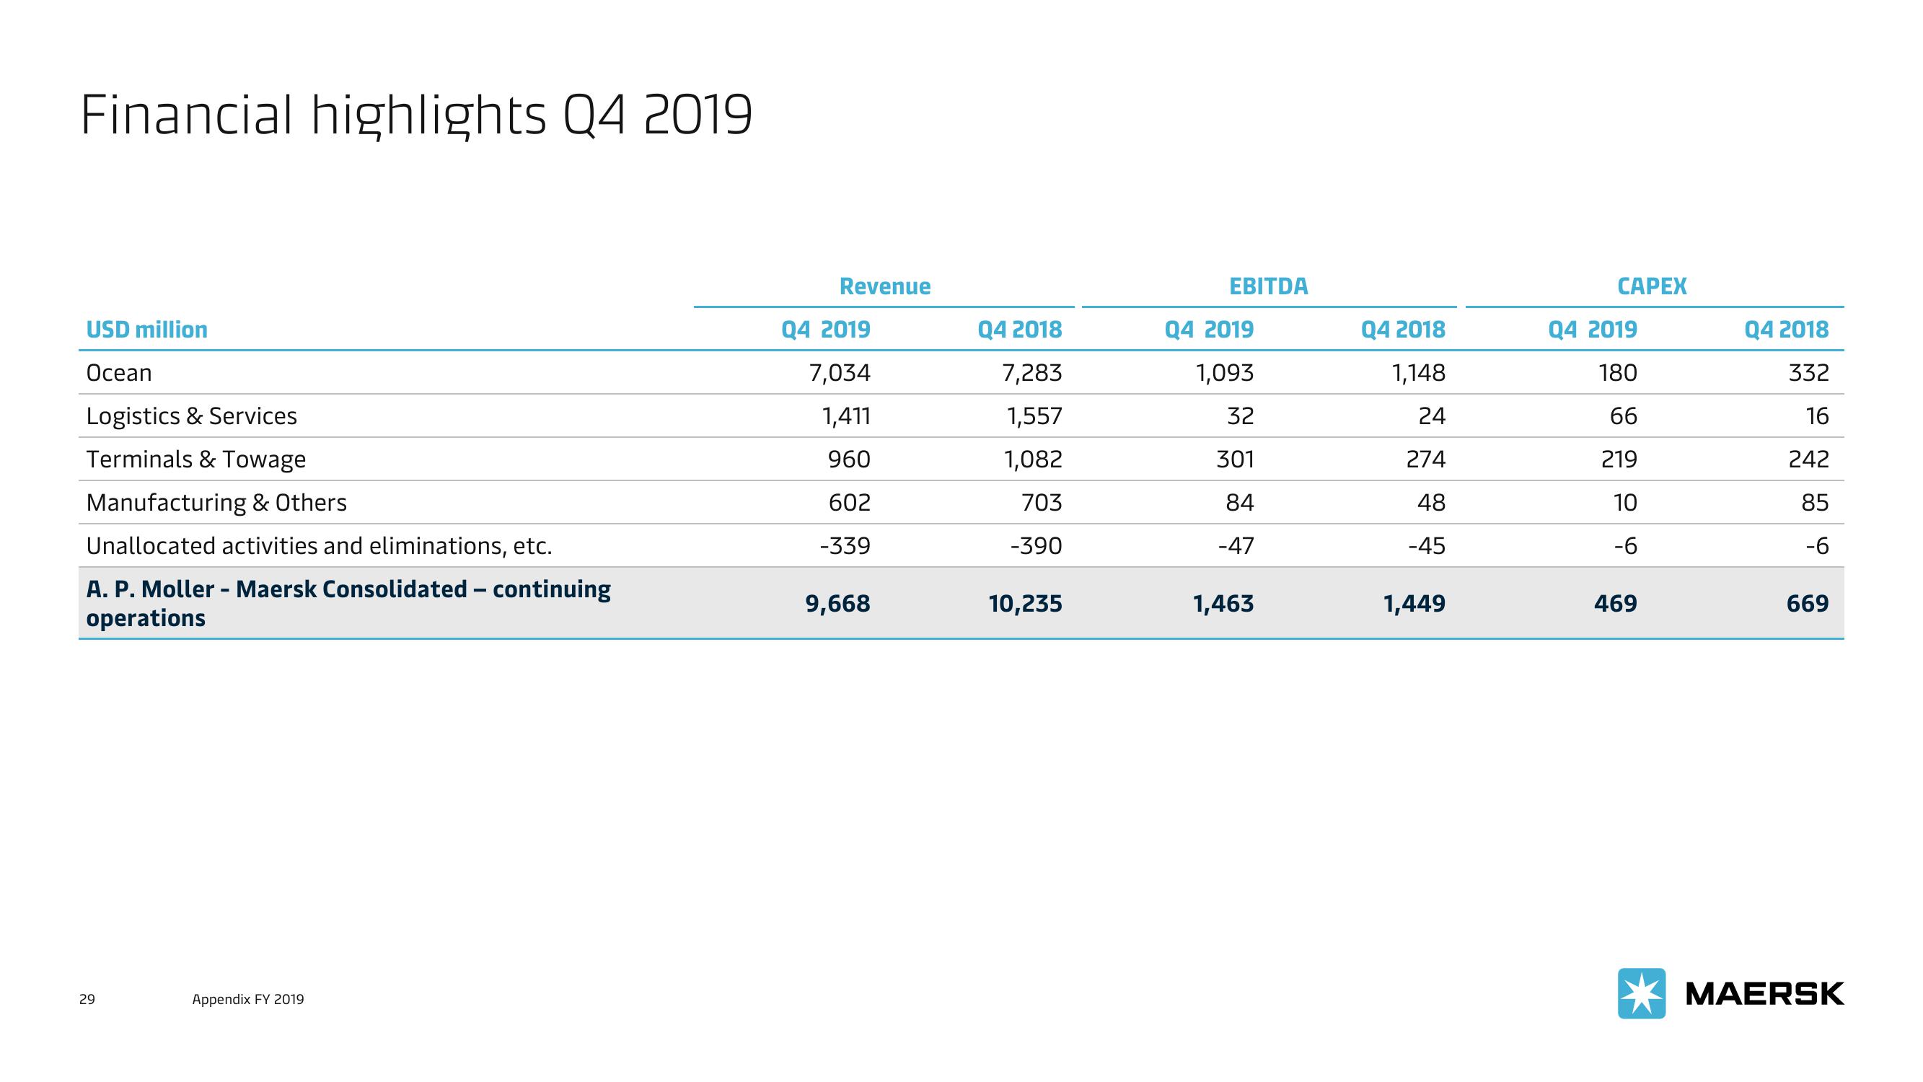Click the Maersk star logo icon
Screen dimensions: 1923x1082
click(x=1641, y=993)
